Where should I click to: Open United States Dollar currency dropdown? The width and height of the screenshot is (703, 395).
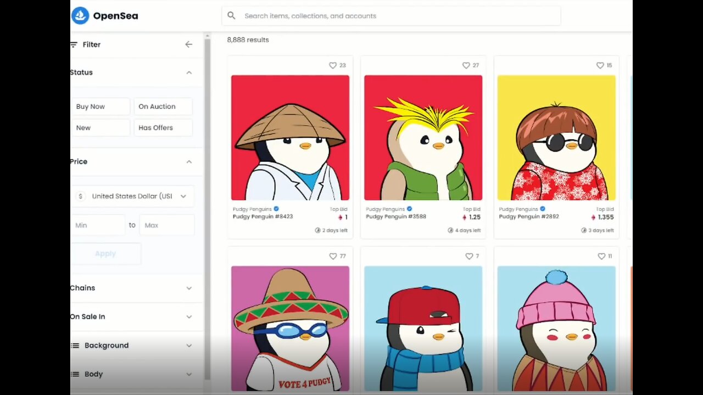133,196
